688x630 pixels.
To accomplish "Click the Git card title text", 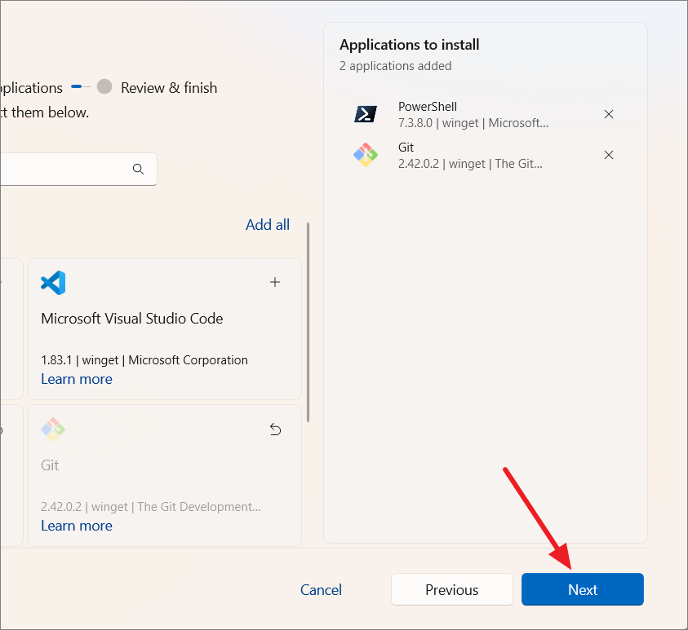I will [x=50, y=465].
